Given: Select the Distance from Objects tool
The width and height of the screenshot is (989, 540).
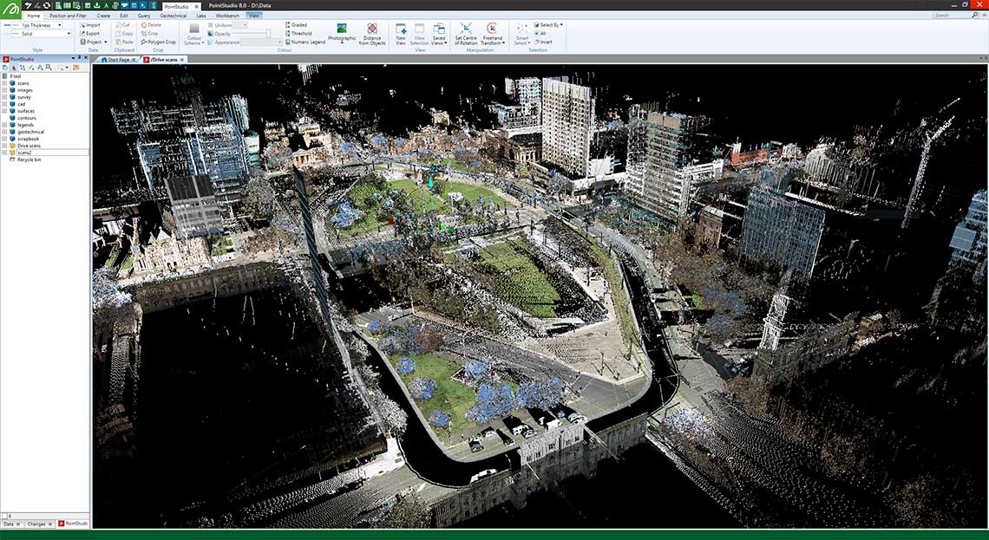Looking at the screenshot, I should coord(372,29).
